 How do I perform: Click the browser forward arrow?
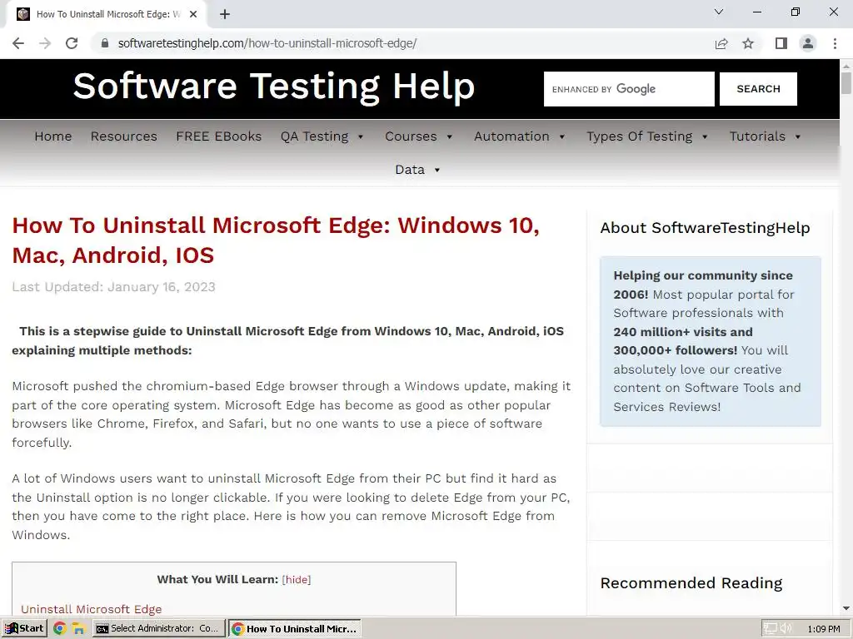(x=45, y=43)
